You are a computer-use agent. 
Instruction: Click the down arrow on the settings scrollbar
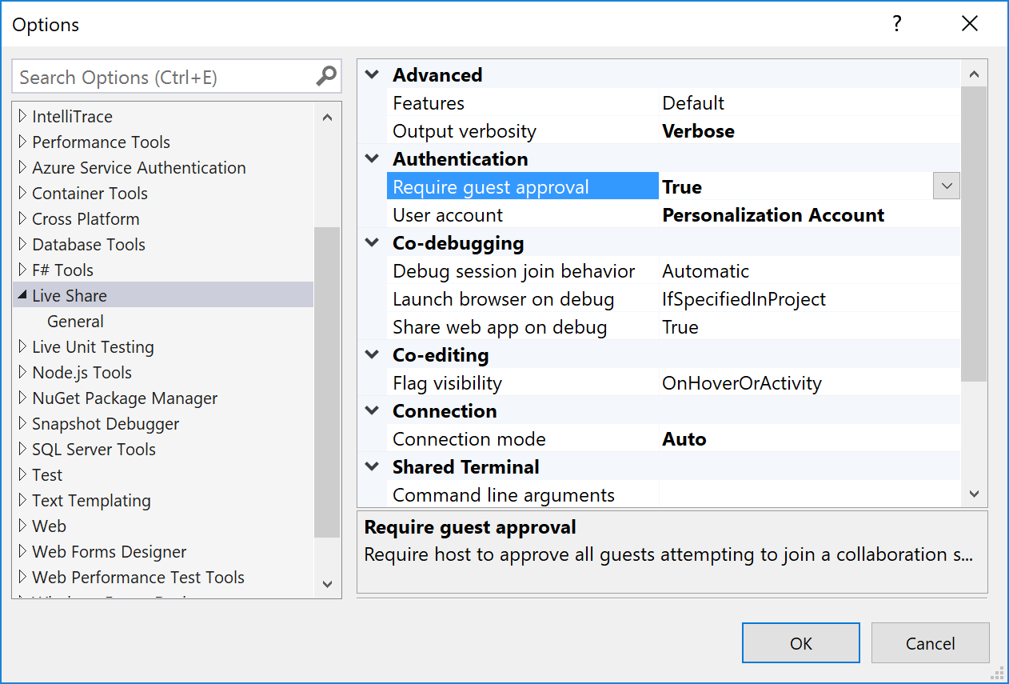(975, 494)
